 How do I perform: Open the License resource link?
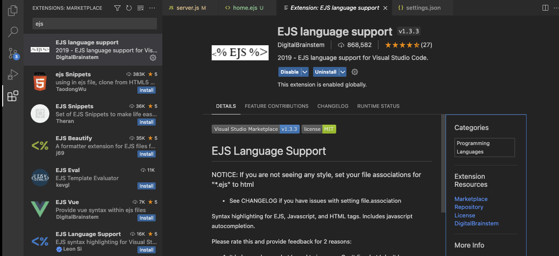click(465, 216)
